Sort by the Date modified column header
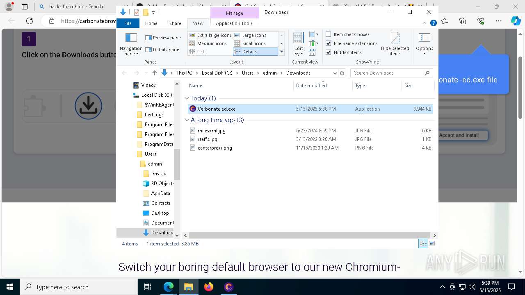 click(x=323, y=86)
